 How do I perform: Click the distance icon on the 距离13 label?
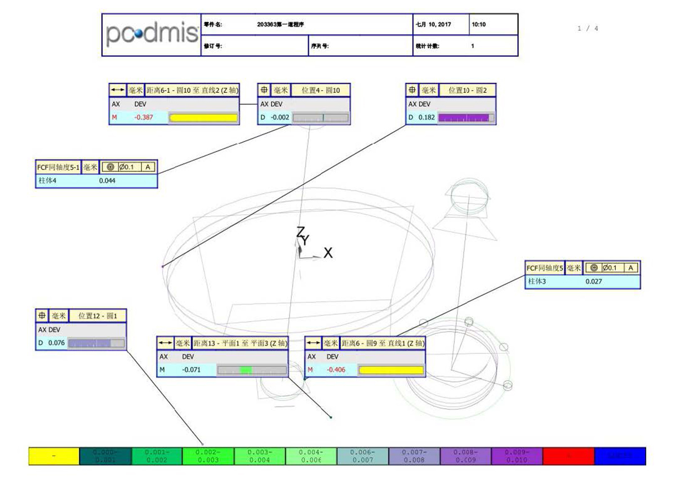(165, 343)
